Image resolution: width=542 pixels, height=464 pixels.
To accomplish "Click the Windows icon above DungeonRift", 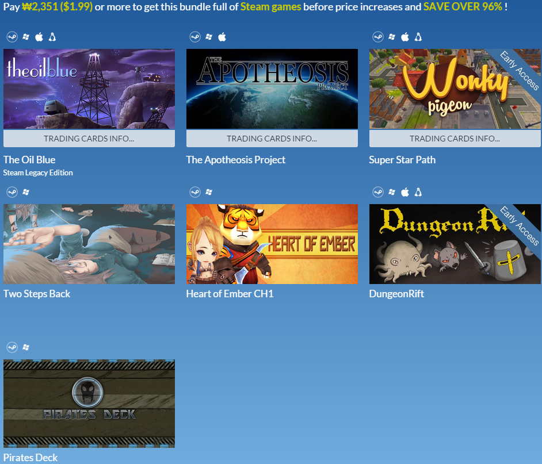I will pyautogui.click(x=392, y=191).
